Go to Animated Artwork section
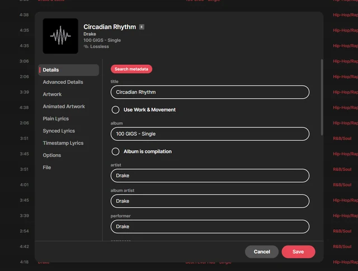The height and width of the screenshot is (271, 358). [64, 107]
